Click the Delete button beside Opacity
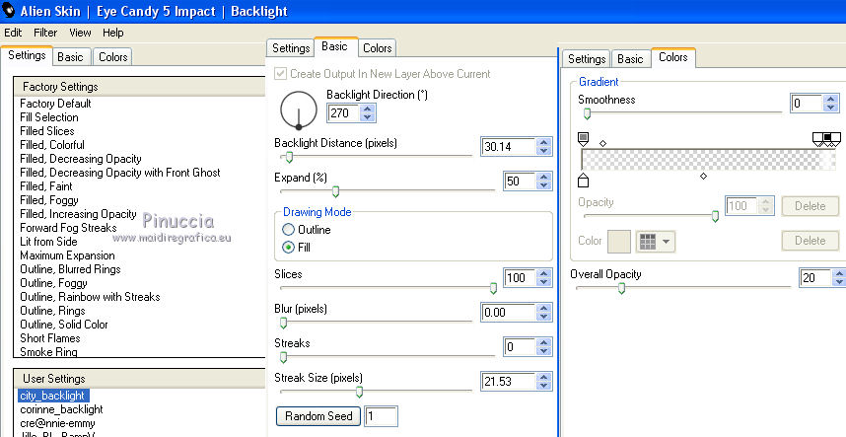Viewport: 846px width, 437px height. (x=810, y=205)
